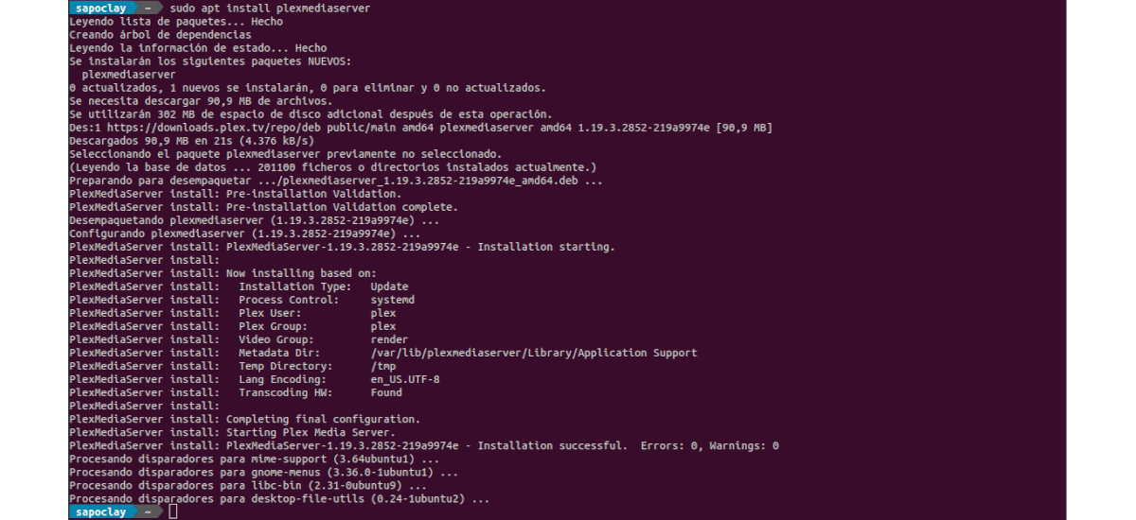Click the "Update" Installation Type value
The image size is (1136, 520).
pyautogui.click(x=389, y=286)
